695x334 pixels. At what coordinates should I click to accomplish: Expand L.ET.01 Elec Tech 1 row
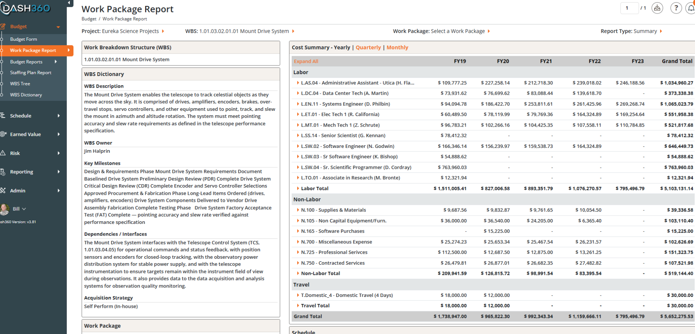(x=298, y=115)
